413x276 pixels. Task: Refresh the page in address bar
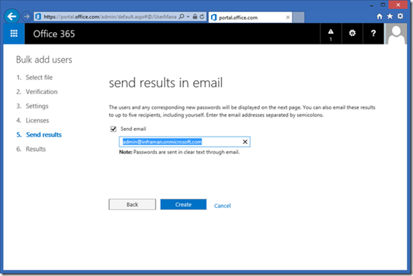(x=203, y=15)
